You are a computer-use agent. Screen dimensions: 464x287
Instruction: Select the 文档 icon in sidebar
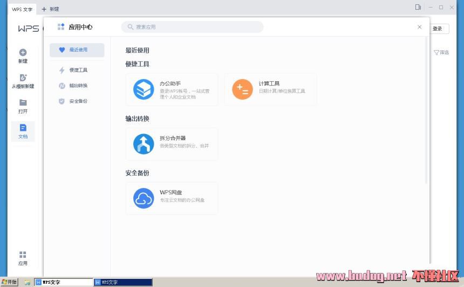23,128
